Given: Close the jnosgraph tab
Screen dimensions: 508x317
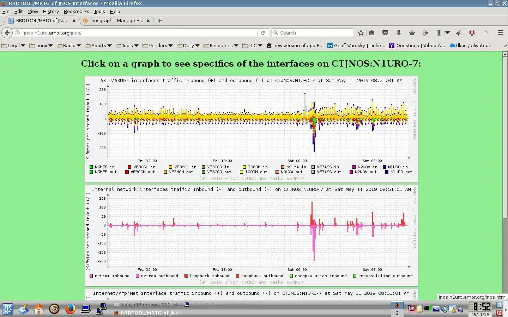Looking at the screenshot, I should pyautogui.click(x=148, y=21).
